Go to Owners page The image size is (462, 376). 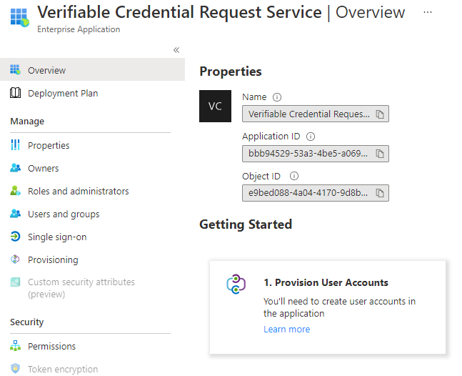pyautogui.click(x=44, y=168)
